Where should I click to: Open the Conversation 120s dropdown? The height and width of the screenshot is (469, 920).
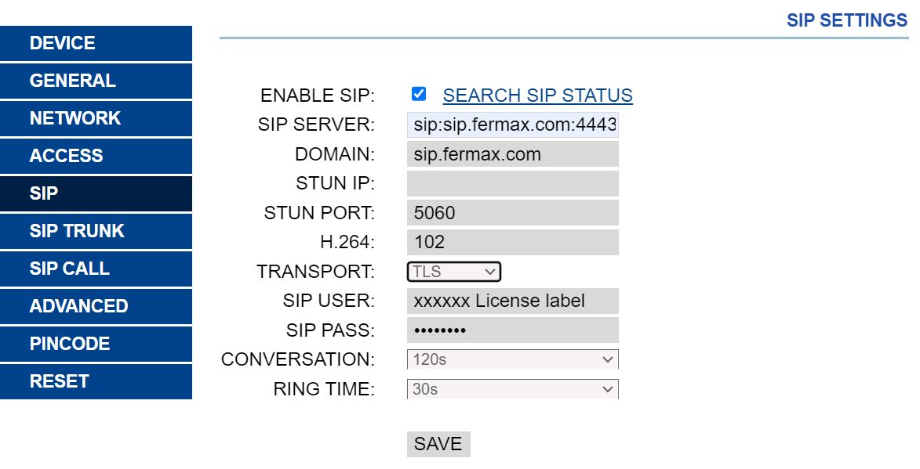[x=513, y=359]
